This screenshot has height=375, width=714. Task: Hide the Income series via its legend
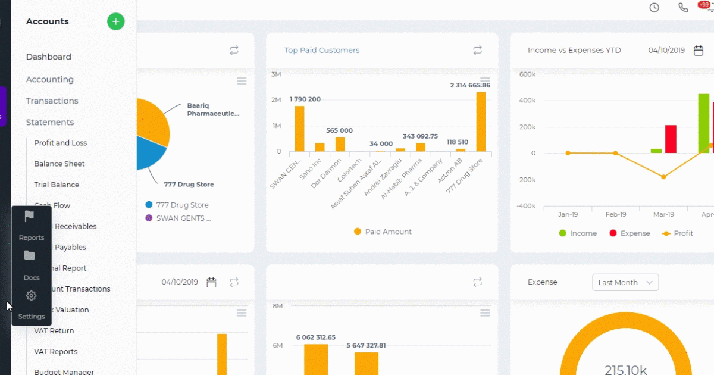[x=578, y=233]
